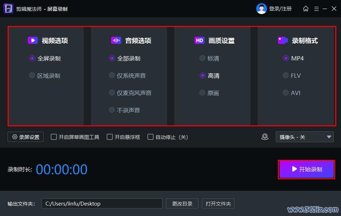Click the 录制格式 camera icon
The height and width of the screenshot is (216, 341).
pos(283,40)
